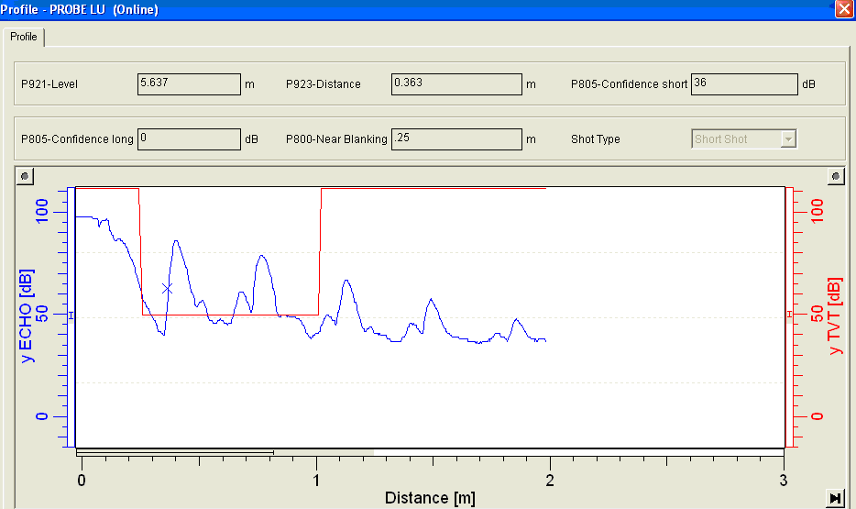Jump to end using the arrow-bar icon
The image size is (856, 509).
835,498
